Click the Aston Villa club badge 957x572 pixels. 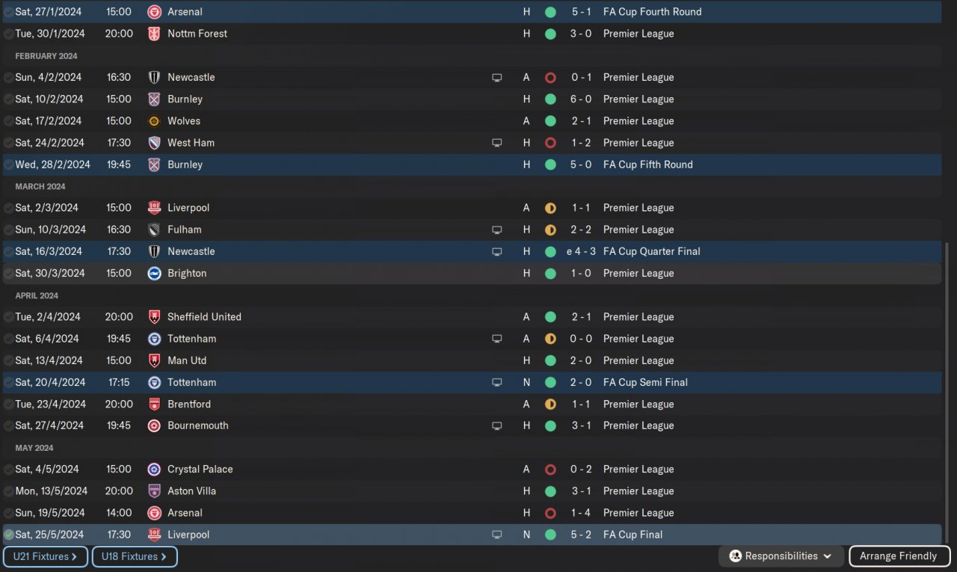(154, 491)
